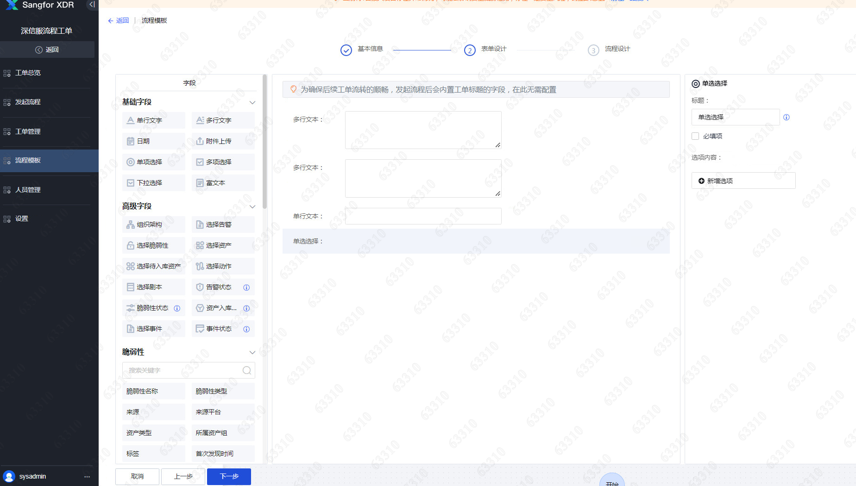Click the info icon beside 资产入库
This screenshot has height=486, width=856.
246,308
